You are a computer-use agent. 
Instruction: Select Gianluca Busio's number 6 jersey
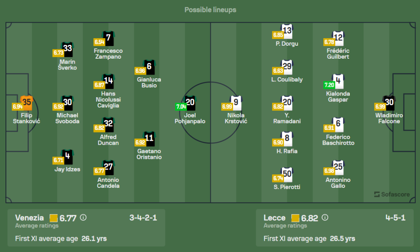[149, 67]
